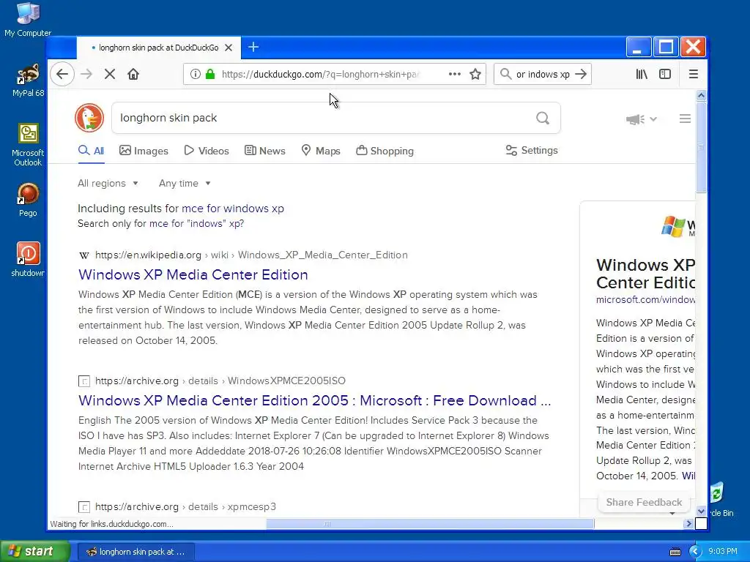
Task: Click the magnifier in browser search box
Action: pos(505,74)
